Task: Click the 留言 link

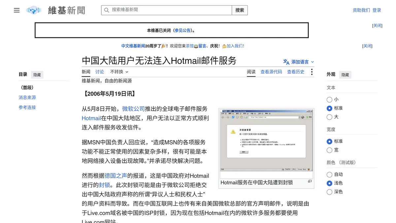Action: pyautogui.click(x=202, y=46)
